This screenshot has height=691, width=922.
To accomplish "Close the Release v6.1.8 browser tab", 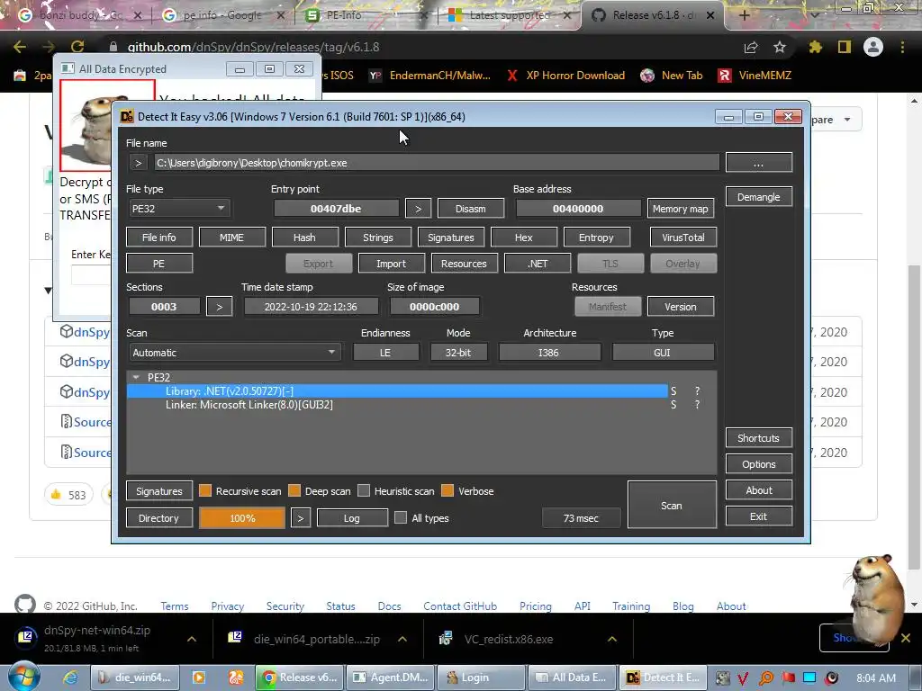I will tap(710, 16).
